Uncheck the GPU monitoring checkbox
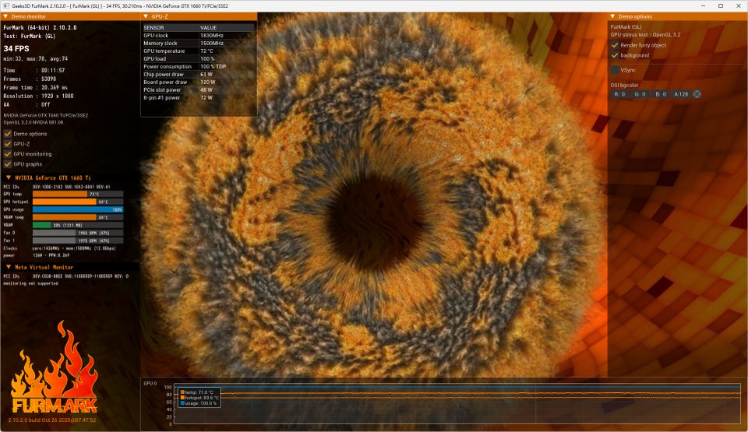The width and height of the screenshot is (748, 432). coord(8,154)
